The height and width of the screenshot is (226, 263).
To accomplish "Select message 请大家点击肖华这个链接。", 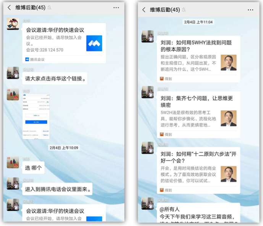I will pyautogui.click(x=55, y=78).
